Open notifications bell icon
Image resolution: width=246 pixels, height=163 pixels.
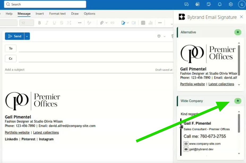[220, 4]
